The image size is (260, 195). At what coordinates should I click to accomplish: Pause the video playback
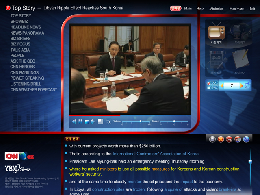tap(80, 121)
